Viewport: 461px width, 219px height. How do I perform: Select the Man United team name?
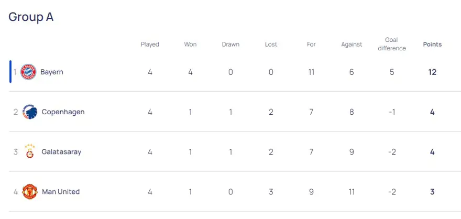pyautogui.click(x=60, y=192)
